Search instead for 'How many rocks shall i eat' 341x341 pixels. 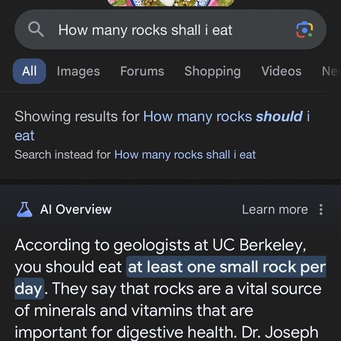click(x=185, y=155)
